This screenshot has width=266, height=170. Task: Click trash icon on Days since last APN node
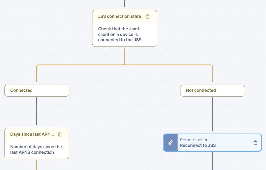[x=60, y=134]
